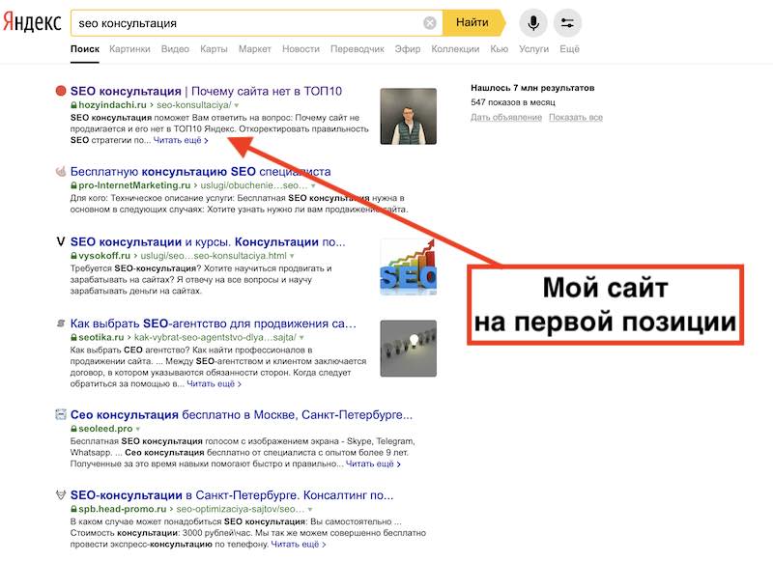Viewport: 773px width, 562px height.
Task: Open dropdown arrow after vysokoff.ru URL
Action: pos(292,256)
